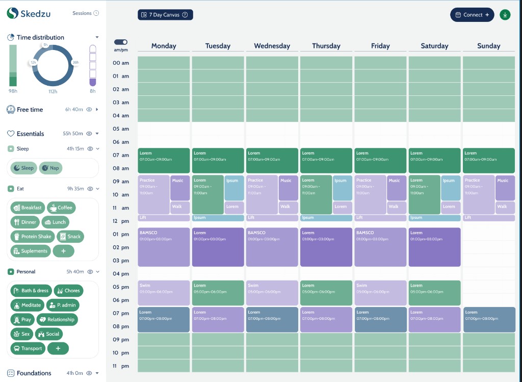Collapse the Time distribution panel
The image size is (522, 382).
[97, 37]
